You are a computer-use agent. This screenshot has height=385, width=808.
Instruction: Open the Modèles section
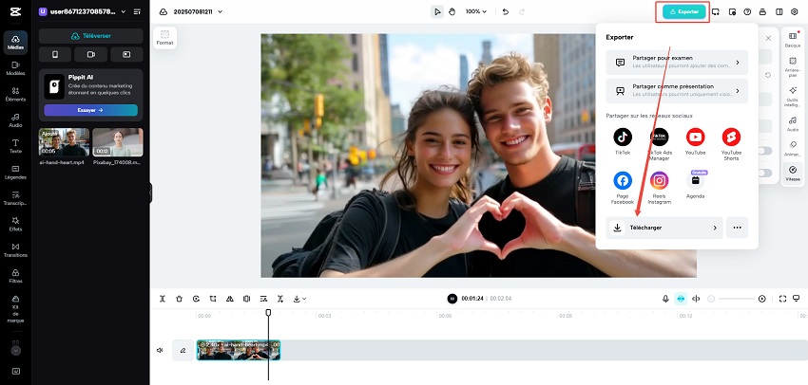pos(15,68)
